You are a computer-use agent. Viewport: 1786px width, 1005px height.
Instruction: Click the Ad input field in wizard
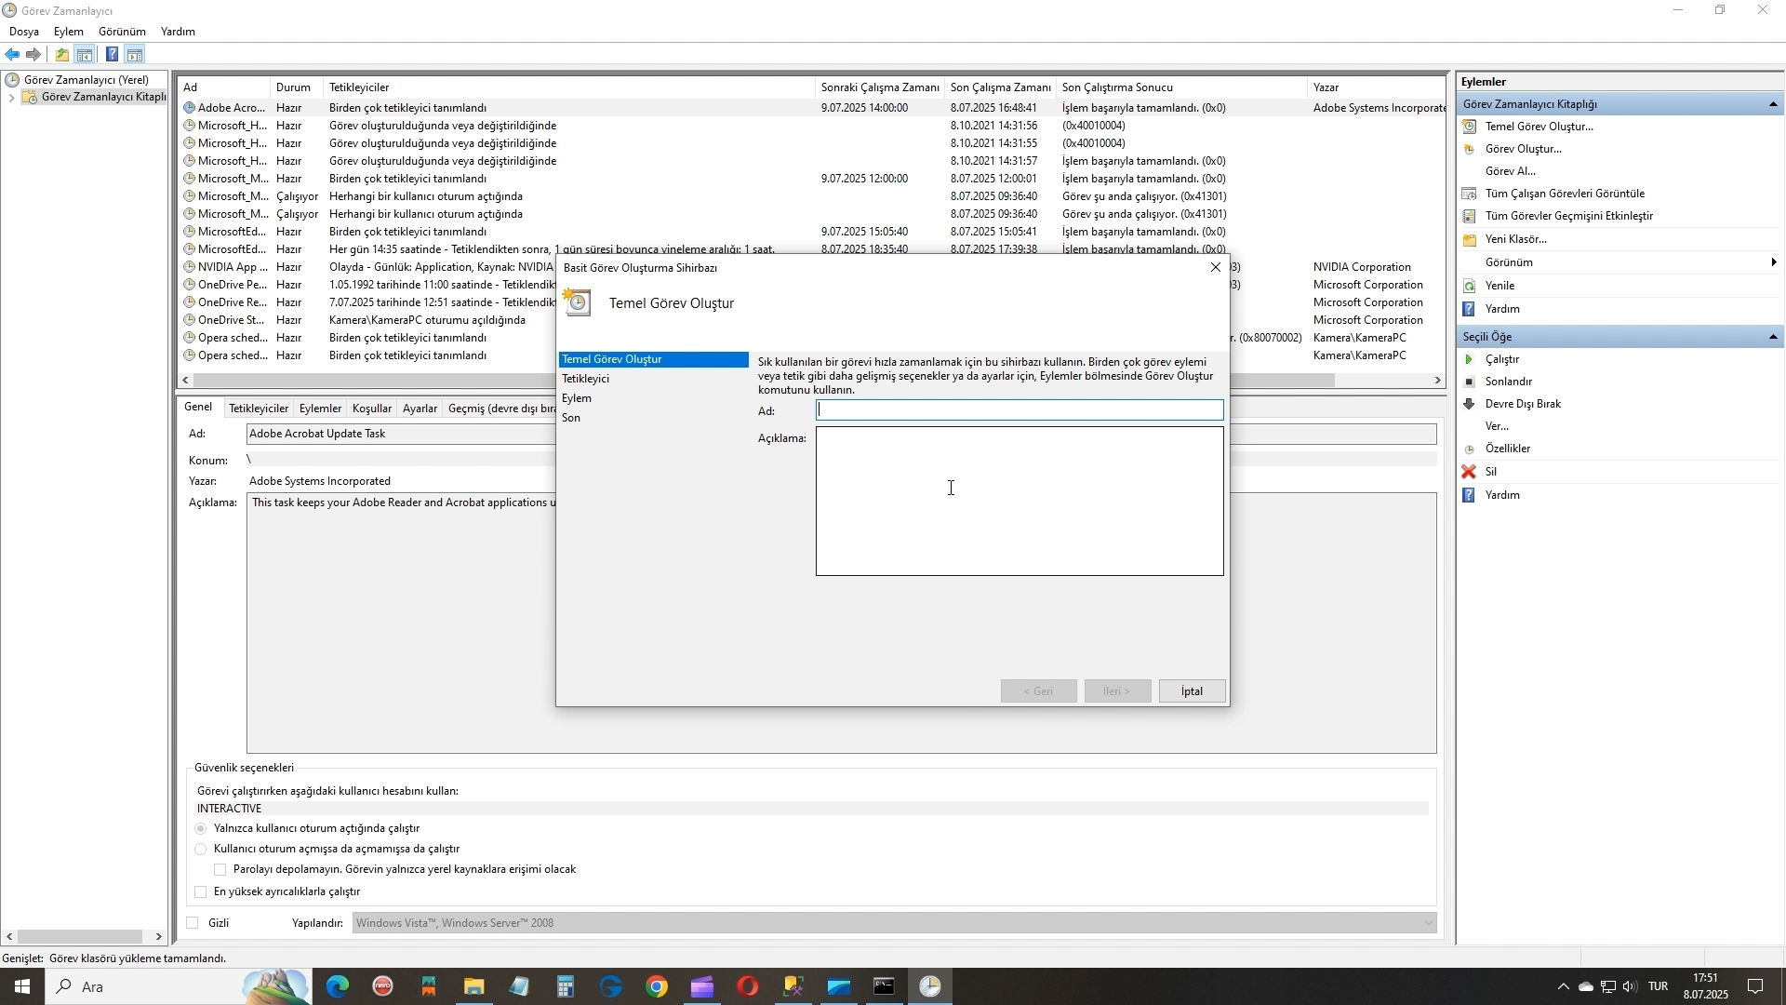tap(1020, 410)
